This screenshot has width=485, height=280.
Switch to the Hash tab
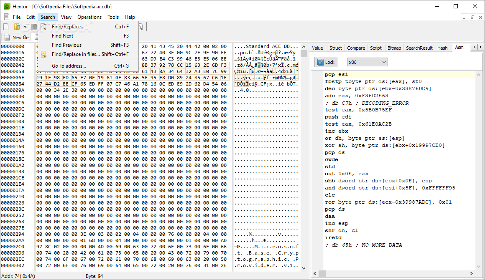tap(442, 48)
